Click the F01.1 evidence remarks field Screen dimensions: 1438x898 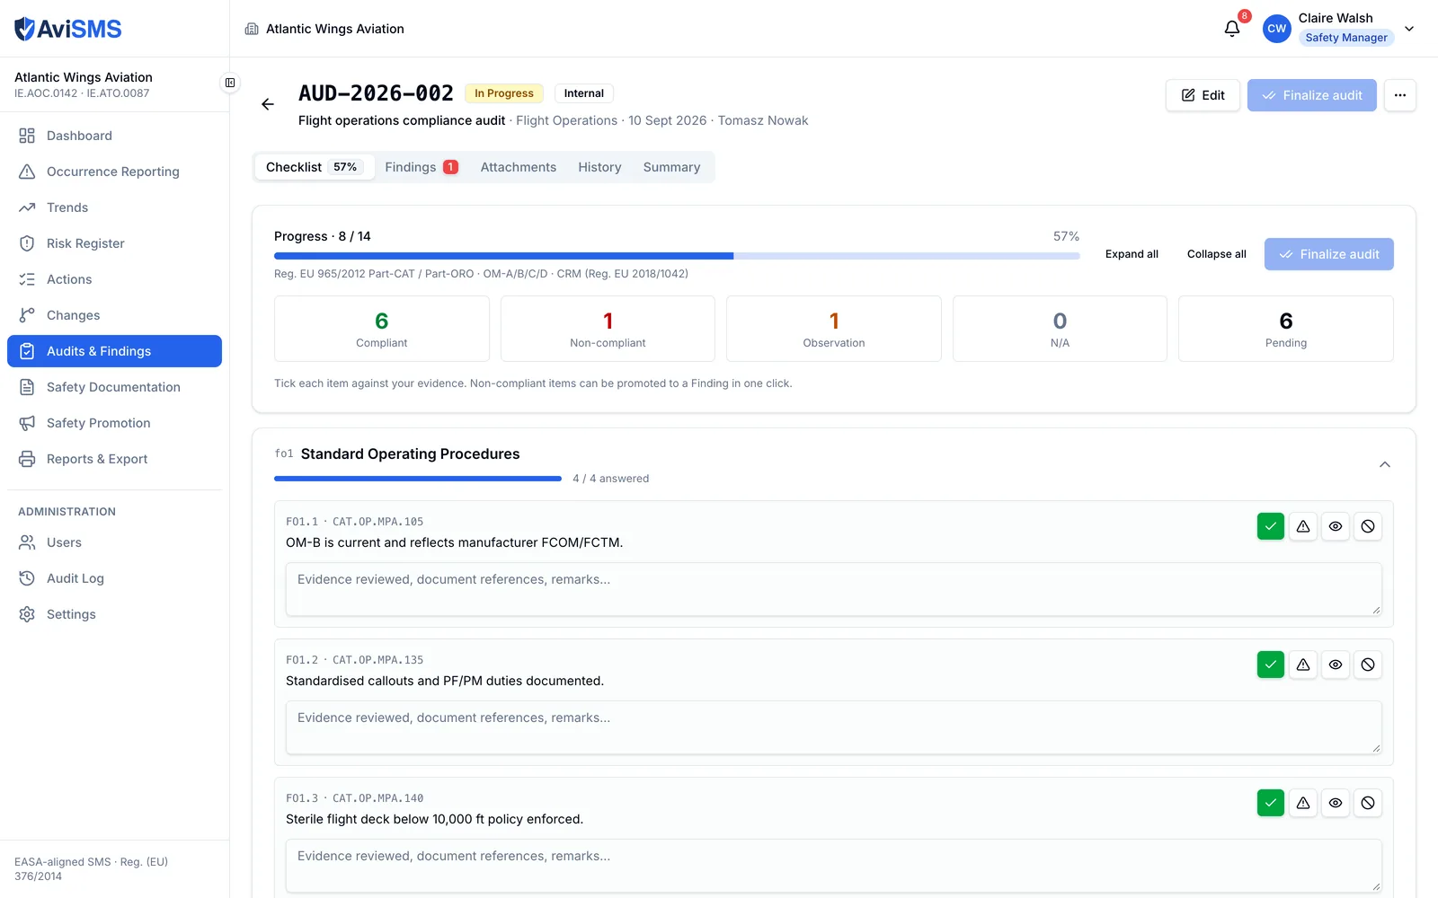click(834, 589)
